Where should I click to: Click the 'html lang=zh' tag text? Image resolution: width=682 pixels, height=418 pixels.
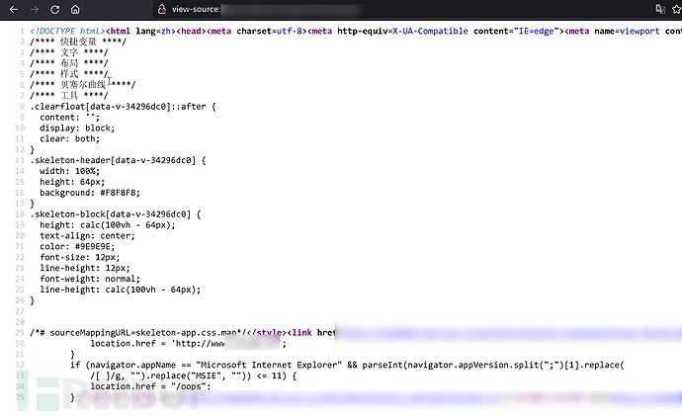click(x=138, y=31)
